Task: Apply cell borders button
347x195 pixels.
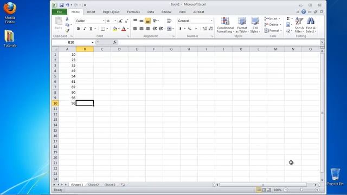Action: click(102, 29)
